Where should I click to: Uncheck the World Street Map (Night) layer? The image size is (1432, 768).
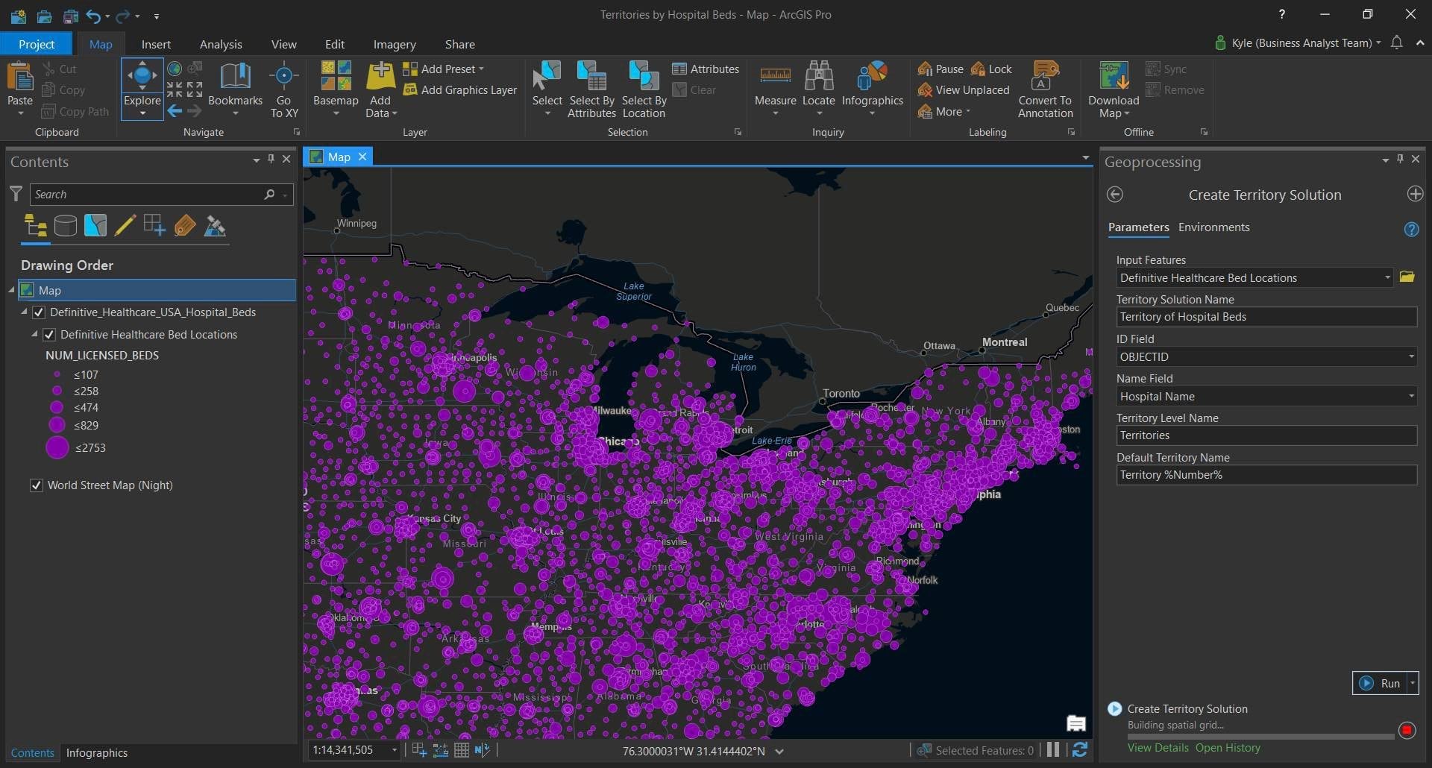(x=36, y=485)
